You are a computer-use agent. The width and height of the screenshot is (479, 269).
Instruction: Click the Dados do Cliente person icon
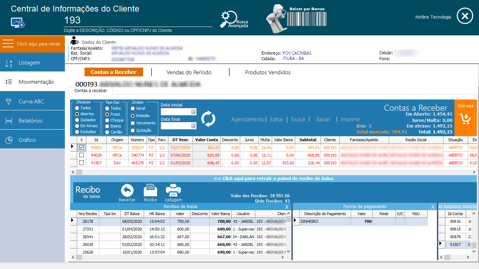tap(74, 41)
